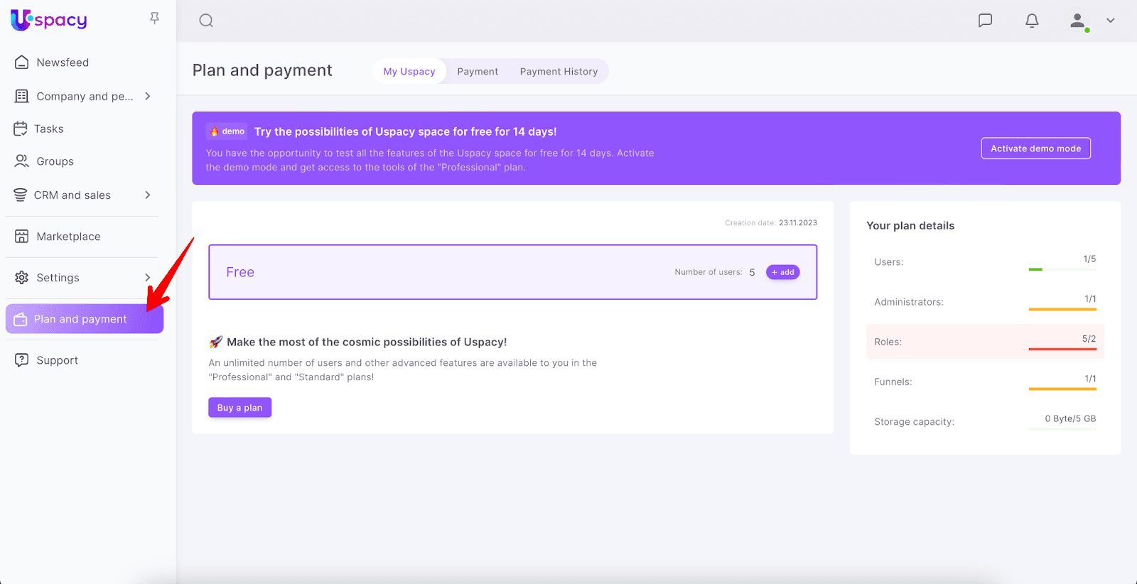This screenshot has height=584, width=1137.
Task: Click the Users usage progress bar
Action: coord(1062,269)
